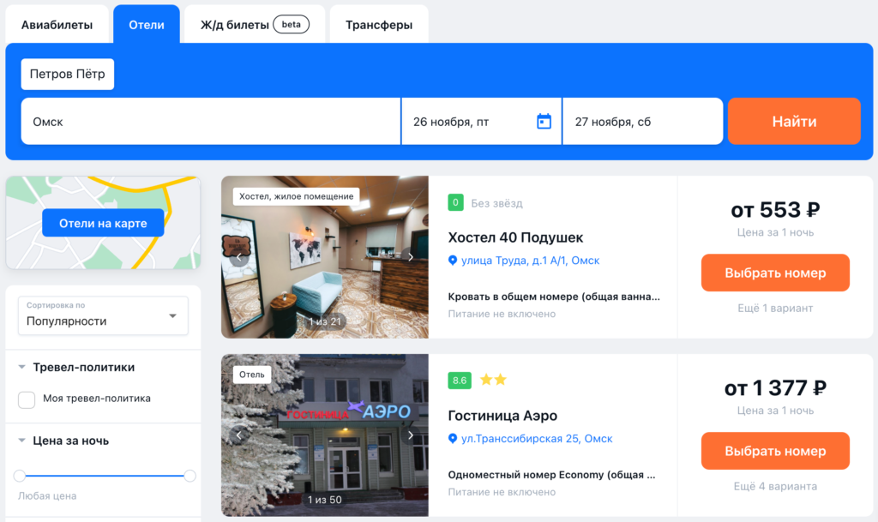Grab the minimum price slider handle
Image resolution: width=878 pixels, height=522 pixels.
click(x=20, y=476)
